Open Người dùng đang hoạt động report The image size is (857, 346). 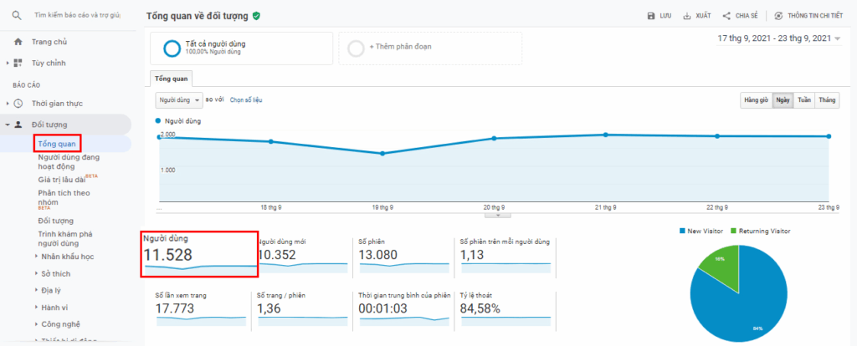(69, 161)
